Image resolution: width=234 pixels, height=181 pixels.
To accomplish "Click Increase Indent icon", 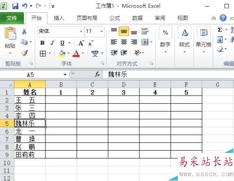I will pyautogui.click(x=124, y=53).
